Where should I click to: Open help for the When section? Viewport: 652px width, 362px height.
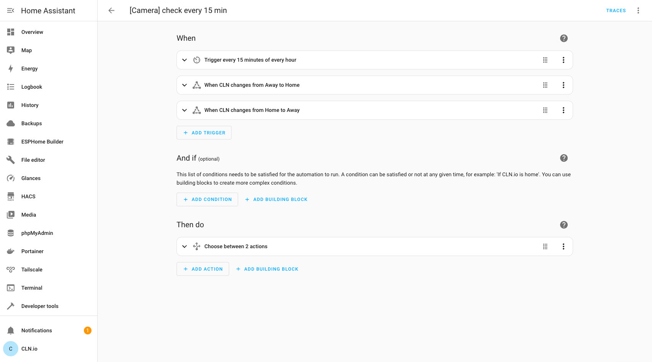click(x=564, y=38)
